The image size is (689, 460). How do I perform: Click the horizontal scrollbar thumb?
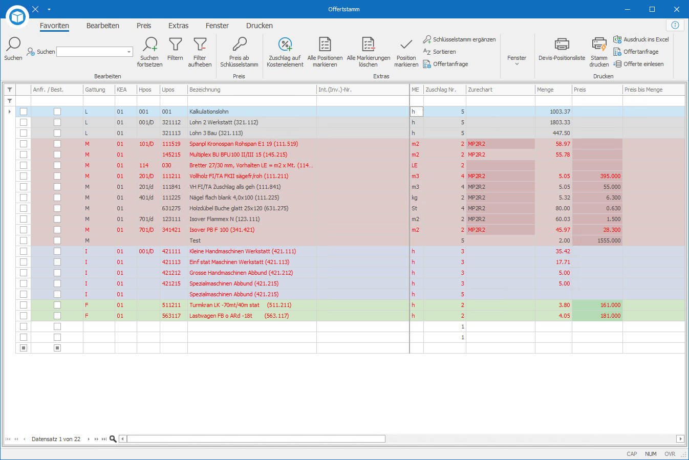pos(256,439)
